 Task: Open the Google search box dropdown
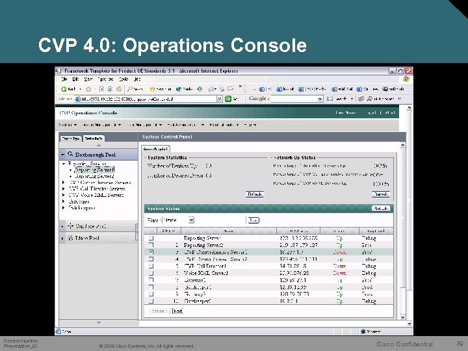tap(320, 99)
